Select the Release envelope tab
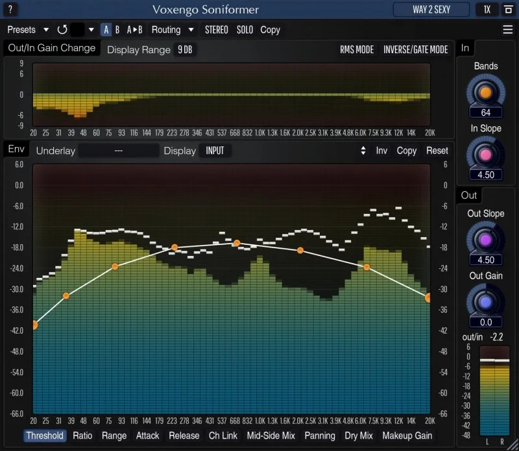Screen dimensions: 519x451 184,435
